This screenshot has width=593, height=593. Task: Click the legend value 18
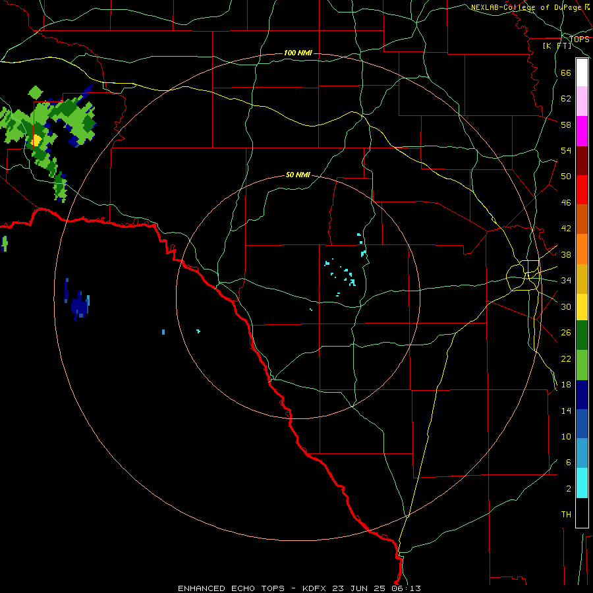[566, 385]
